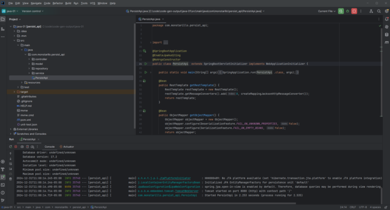Collapse the src folder
390x210 pixels.
point(14,41)
